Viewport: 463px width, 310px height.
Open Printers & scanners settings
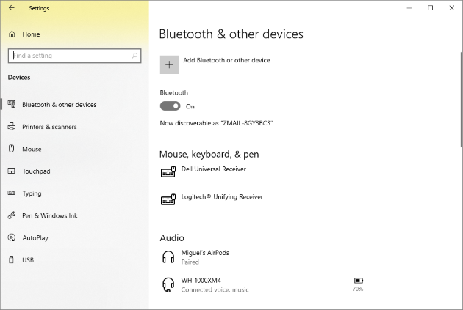(49, 127)
